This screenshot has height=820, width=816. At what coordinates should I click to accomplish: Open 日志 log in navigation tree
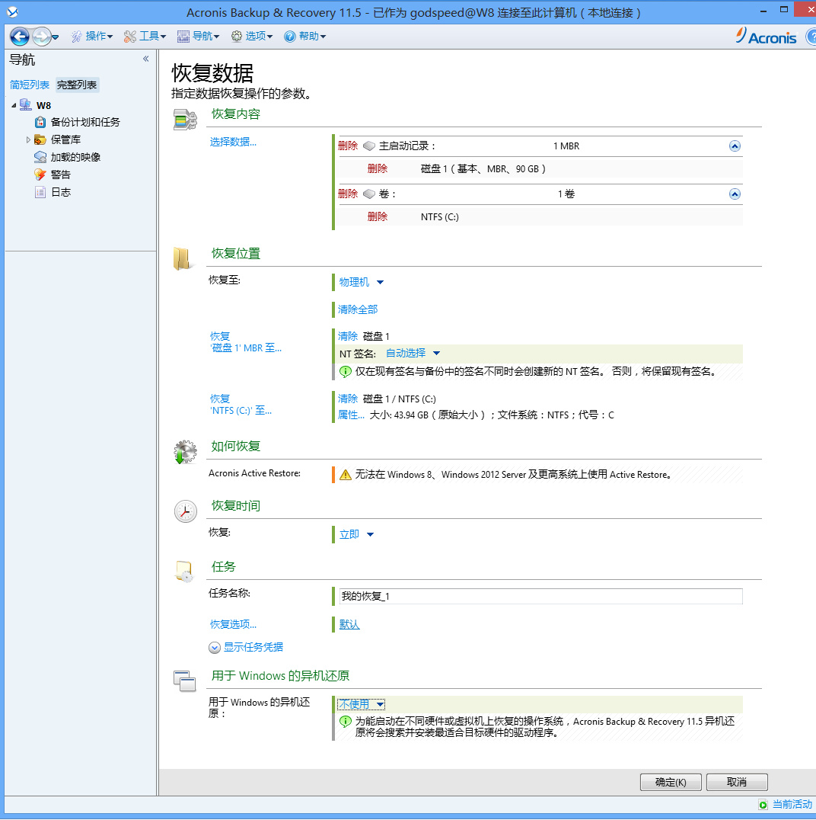(x=60, y=192)
